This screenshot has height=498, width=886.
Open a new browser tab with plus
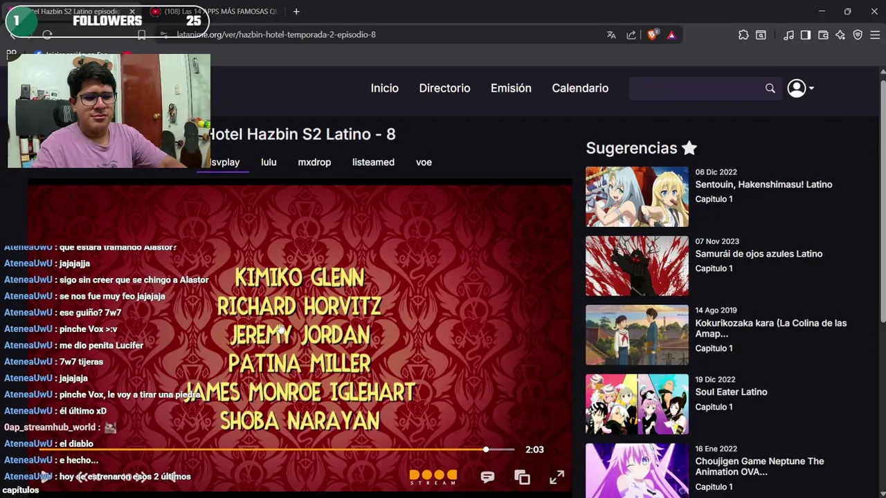point(296,12)
